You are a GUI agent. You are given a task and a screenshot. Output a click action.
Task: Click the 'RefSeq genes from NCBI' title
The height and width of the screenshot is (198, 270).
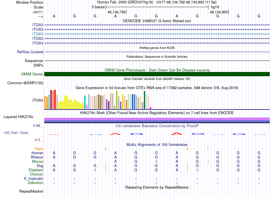(x=157, y=48)
